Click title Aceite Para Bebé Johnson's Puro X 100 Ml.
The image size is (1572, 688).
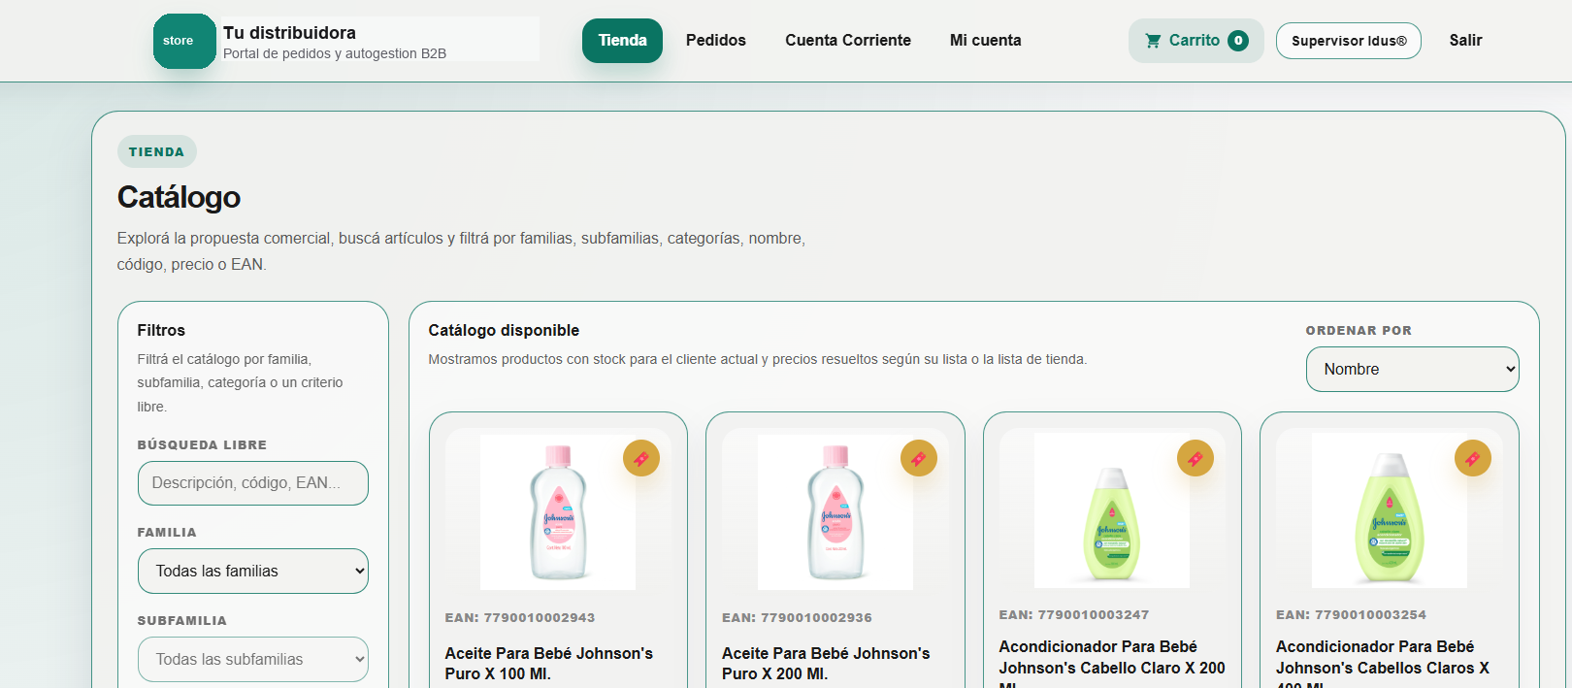click(x=549, y=664)
